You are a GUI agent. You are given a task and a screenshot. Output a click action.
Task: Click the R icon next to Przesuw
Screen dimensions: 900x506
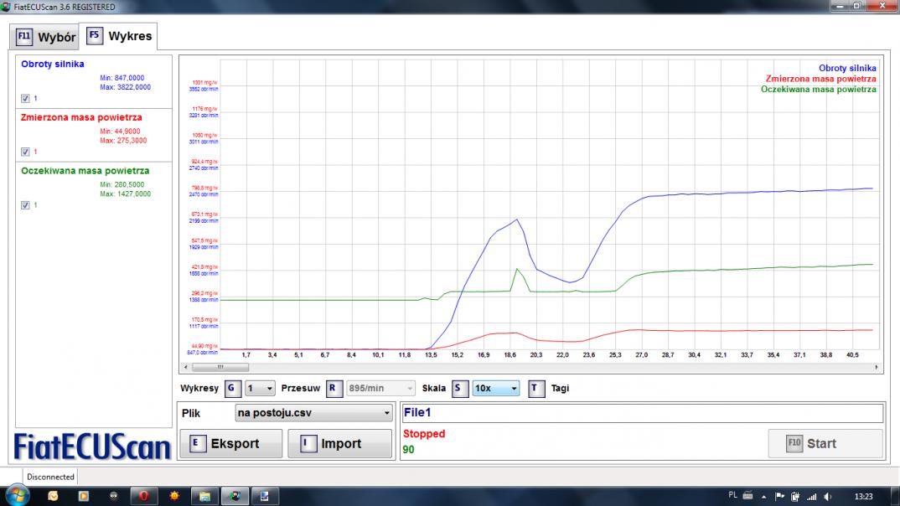point(334,389)
